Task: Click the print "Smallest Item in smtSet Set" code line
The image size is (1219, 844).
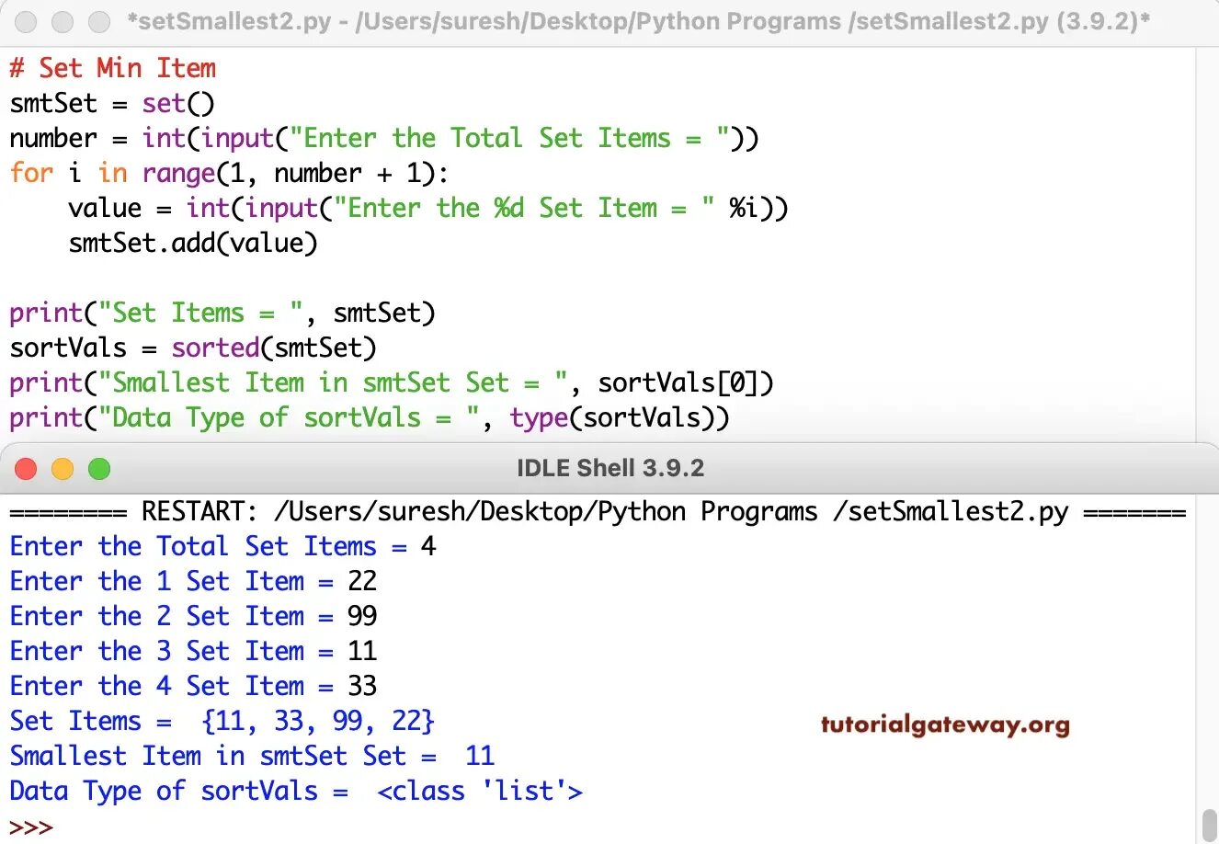Action: click(x=392, y=382)
